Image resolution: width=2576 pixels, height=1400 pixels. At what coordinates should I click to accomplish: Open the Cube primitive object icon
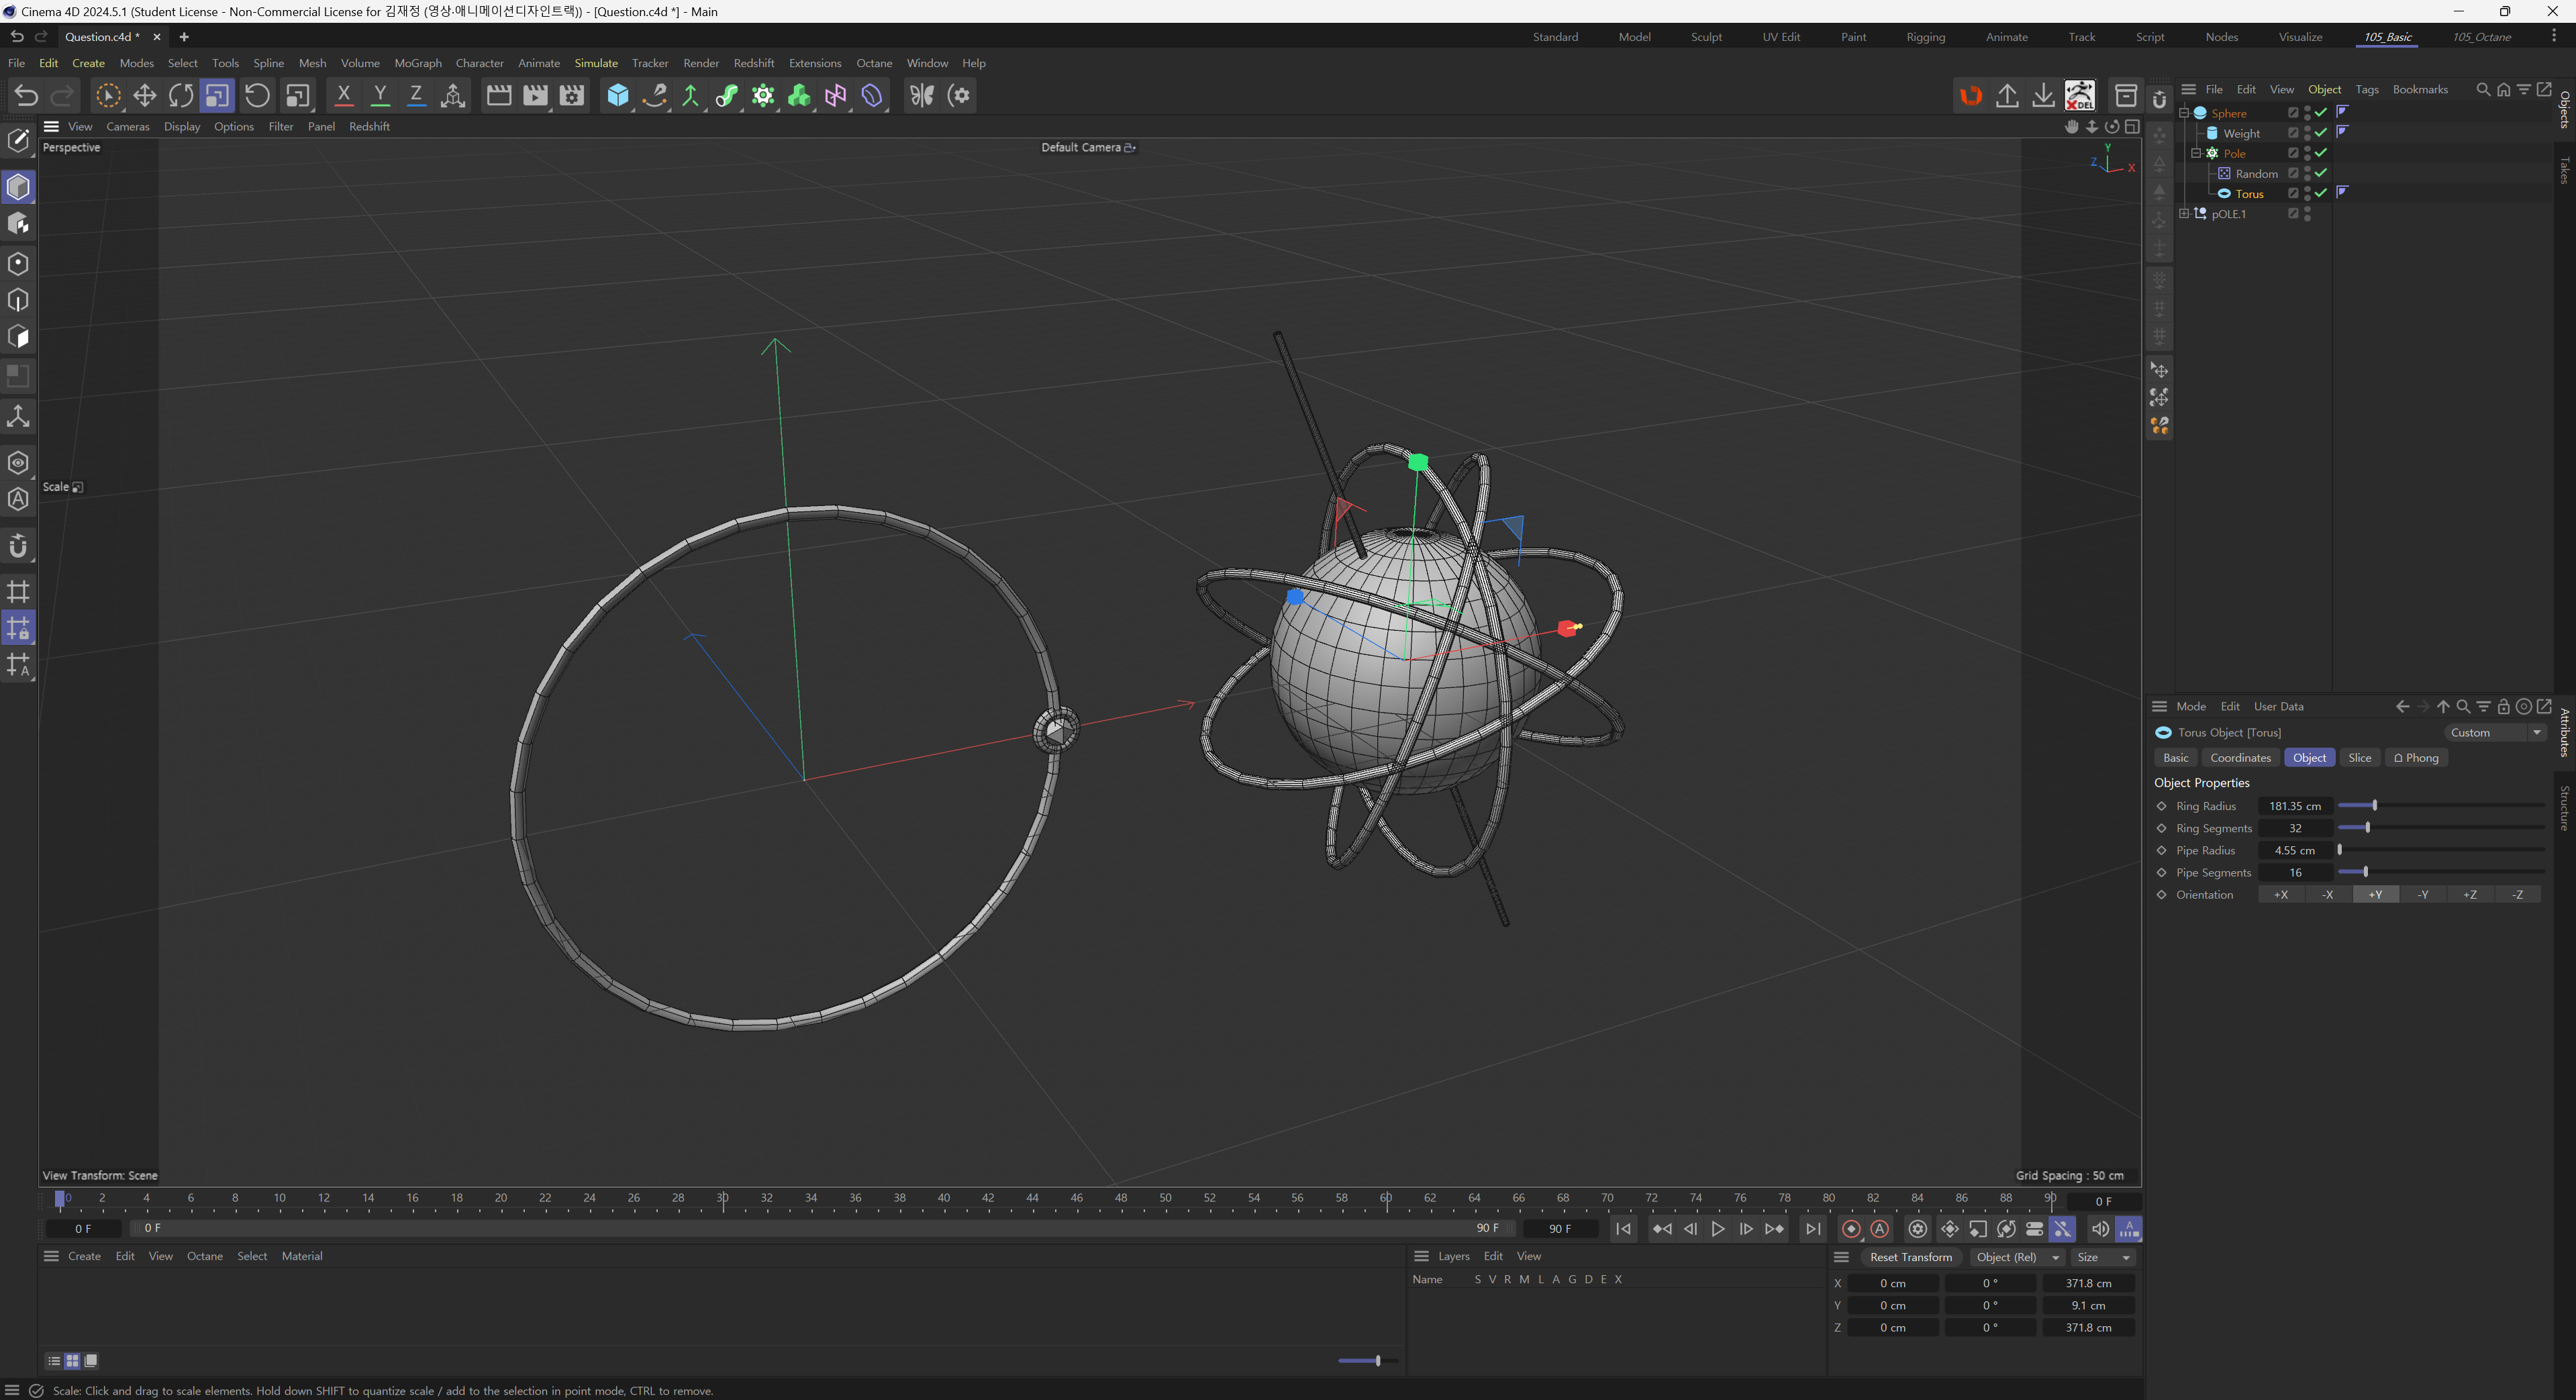click(618, 96)
